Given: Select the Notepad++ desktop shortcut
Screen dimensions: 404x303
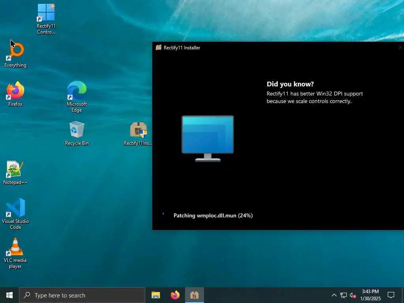Looking at the screenshot, I should pos(15,172).
